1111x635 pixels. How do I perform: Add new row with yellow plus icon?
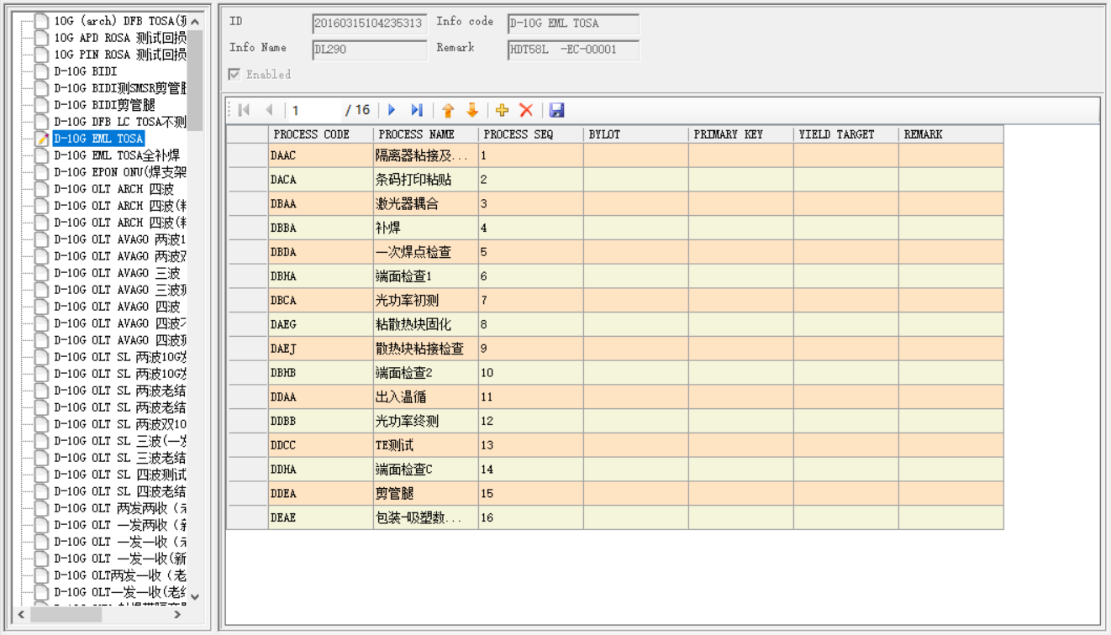tap(502, 110)
